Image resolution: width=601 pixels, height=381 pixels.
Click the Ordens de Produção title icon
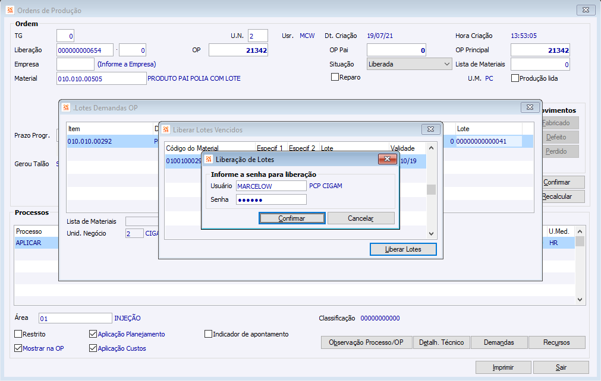coord(10,10)
